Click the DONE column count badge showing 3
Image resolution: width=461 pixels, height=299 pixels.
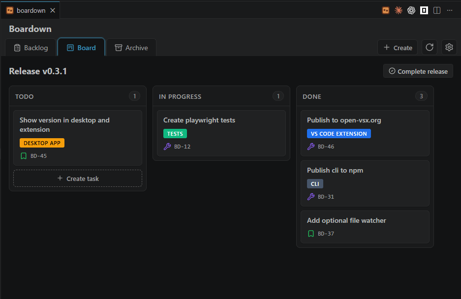tap(421, 96)
